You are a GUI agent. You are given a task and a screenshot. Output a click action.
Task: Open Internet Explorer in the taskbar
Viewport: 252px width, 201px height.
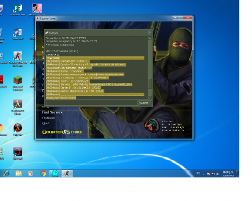7,173
